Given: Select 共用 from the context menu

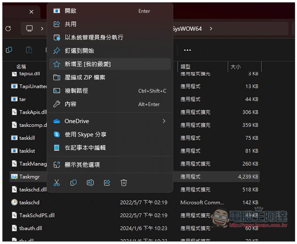Looking at the screenshot, I should 110,24.
